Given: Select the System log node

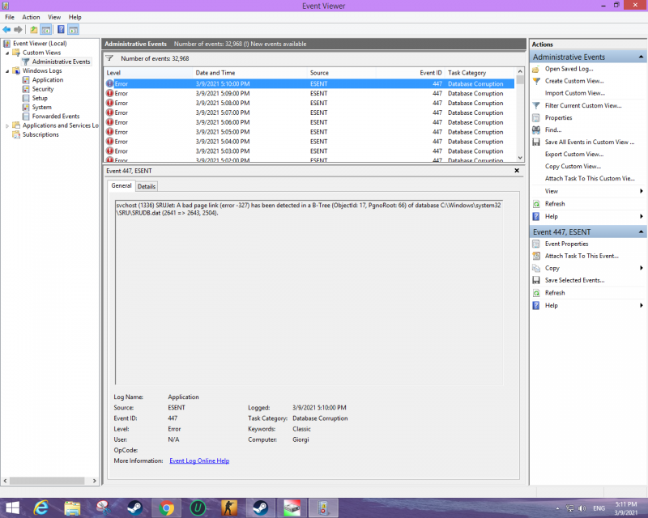Looking at the screenshot, I should (41, 107).
